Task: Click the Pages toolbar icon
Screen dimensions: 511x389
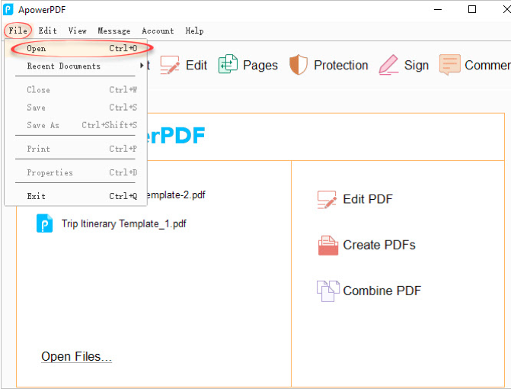Action: coord(228,64)
